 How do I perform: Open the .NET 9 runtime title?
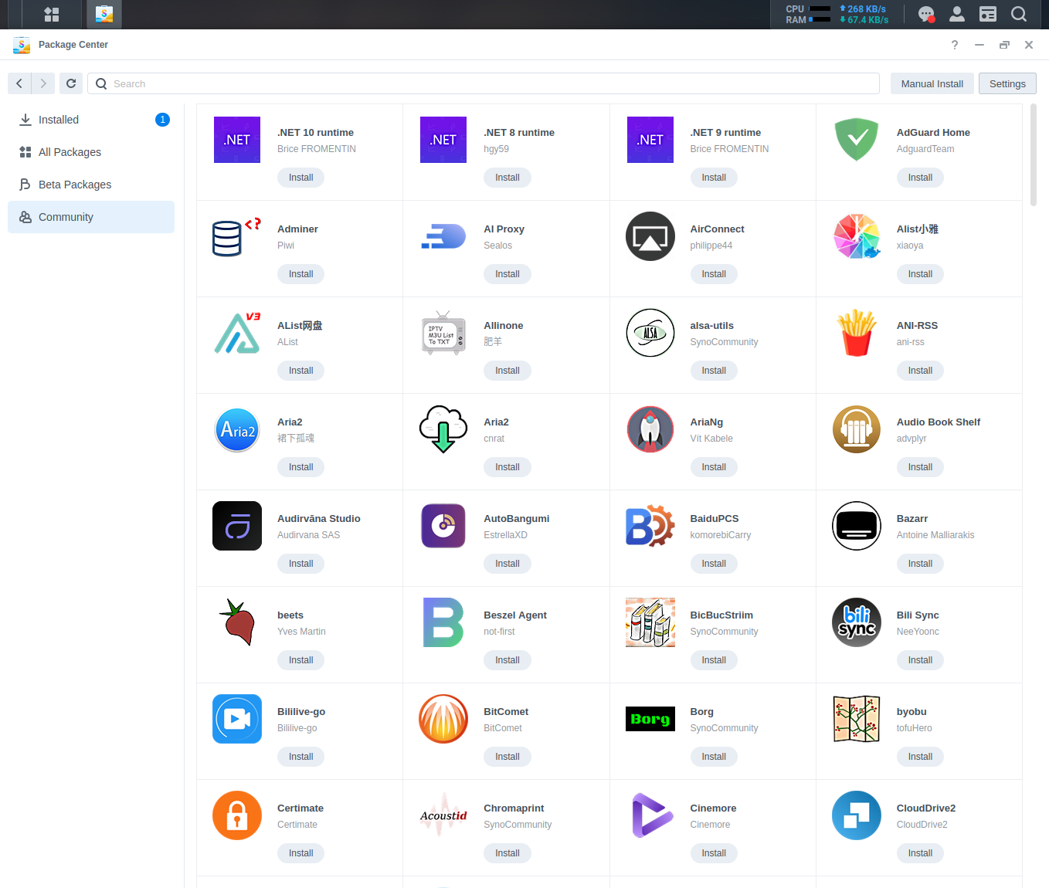(x=725, y=133)
